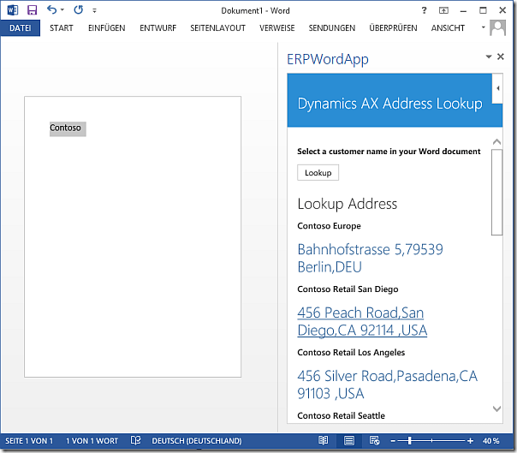Collapse the app info side arrow
The width and height of the screenshot is (517, 453).
pos(497,88)
